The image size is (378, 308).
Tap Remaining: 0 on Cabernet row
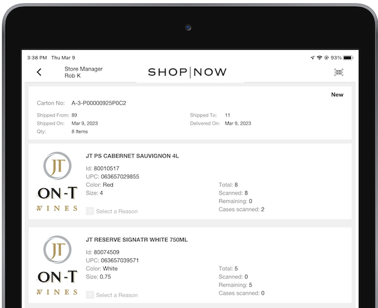coord(235,201)
